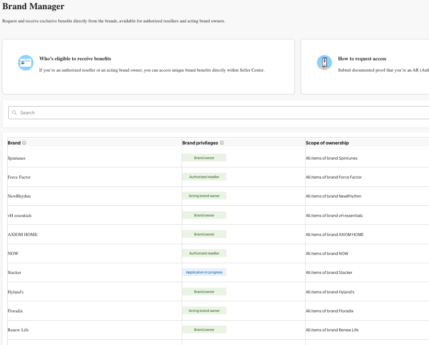Click vH essentials Brand owner badge
This screenshot has height=345, width=429.
click(204, 215)
